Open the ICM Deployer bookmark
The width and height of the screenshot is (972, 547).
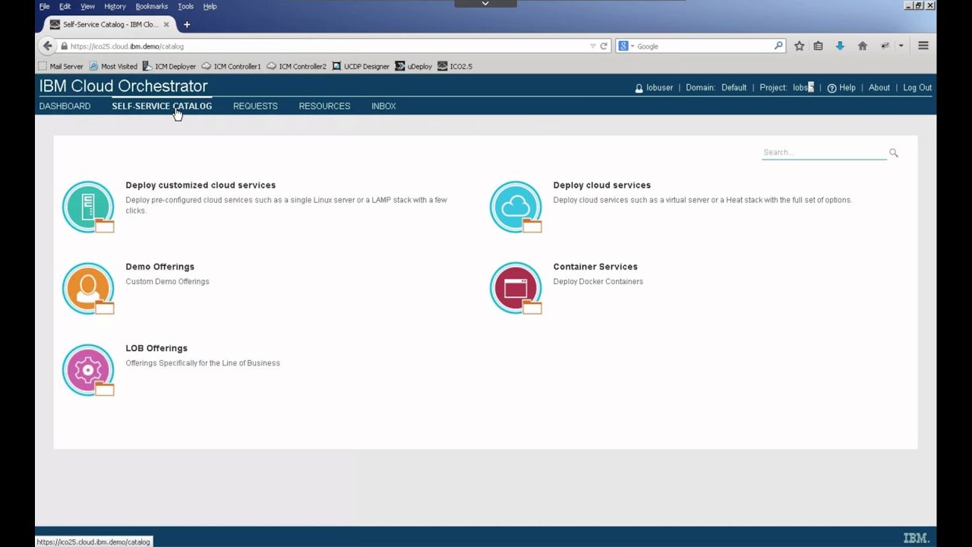[169, 66]
